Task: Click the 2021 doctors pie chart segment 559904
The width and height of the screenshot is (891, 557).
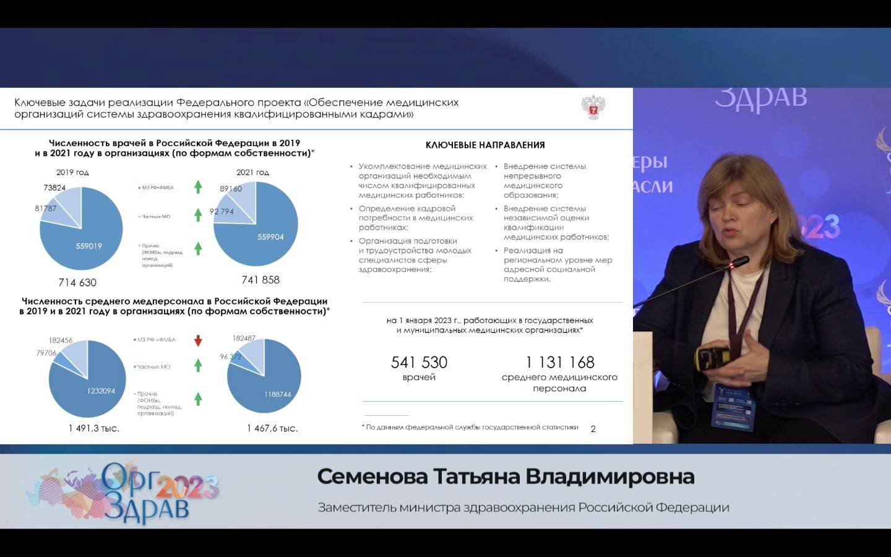Action: (x=270, y=237)
